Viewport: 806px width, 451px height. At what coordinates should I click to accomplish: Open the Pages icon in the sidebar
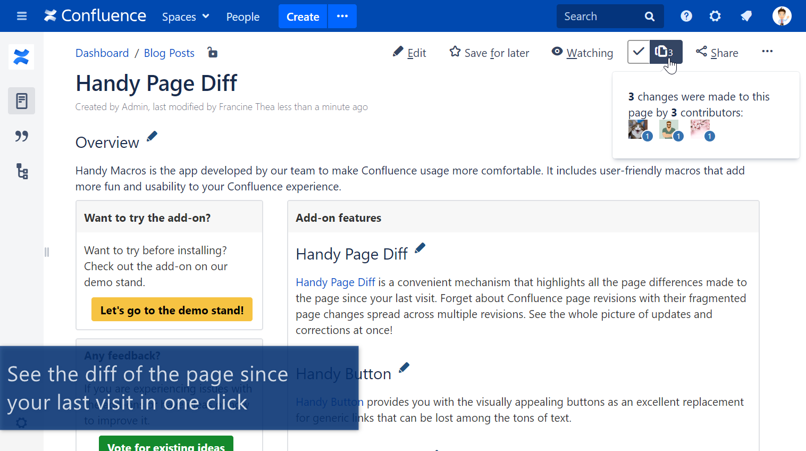[22, 101]
